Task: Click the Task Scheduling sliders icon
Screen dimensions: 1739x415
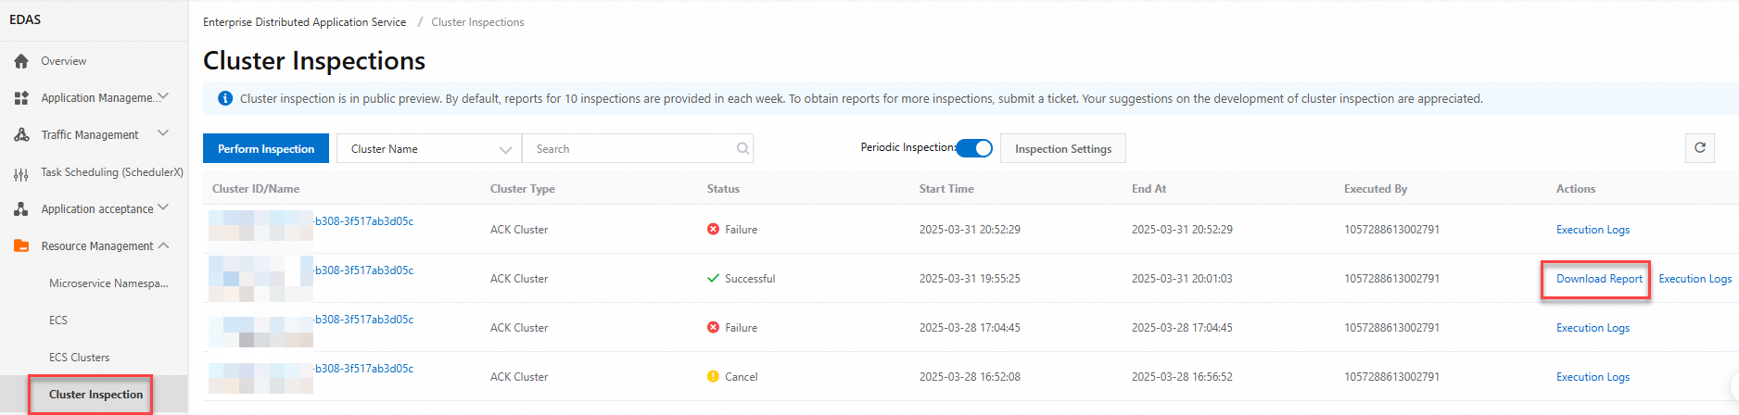Action: (x=21, y=173)
